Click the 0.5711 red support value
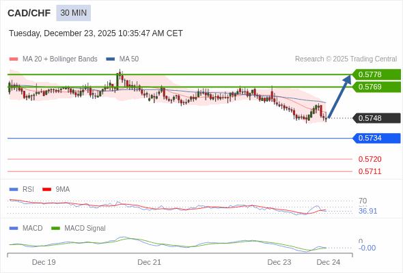The height and width of the screenshot is (273, 403). [370, 171]
